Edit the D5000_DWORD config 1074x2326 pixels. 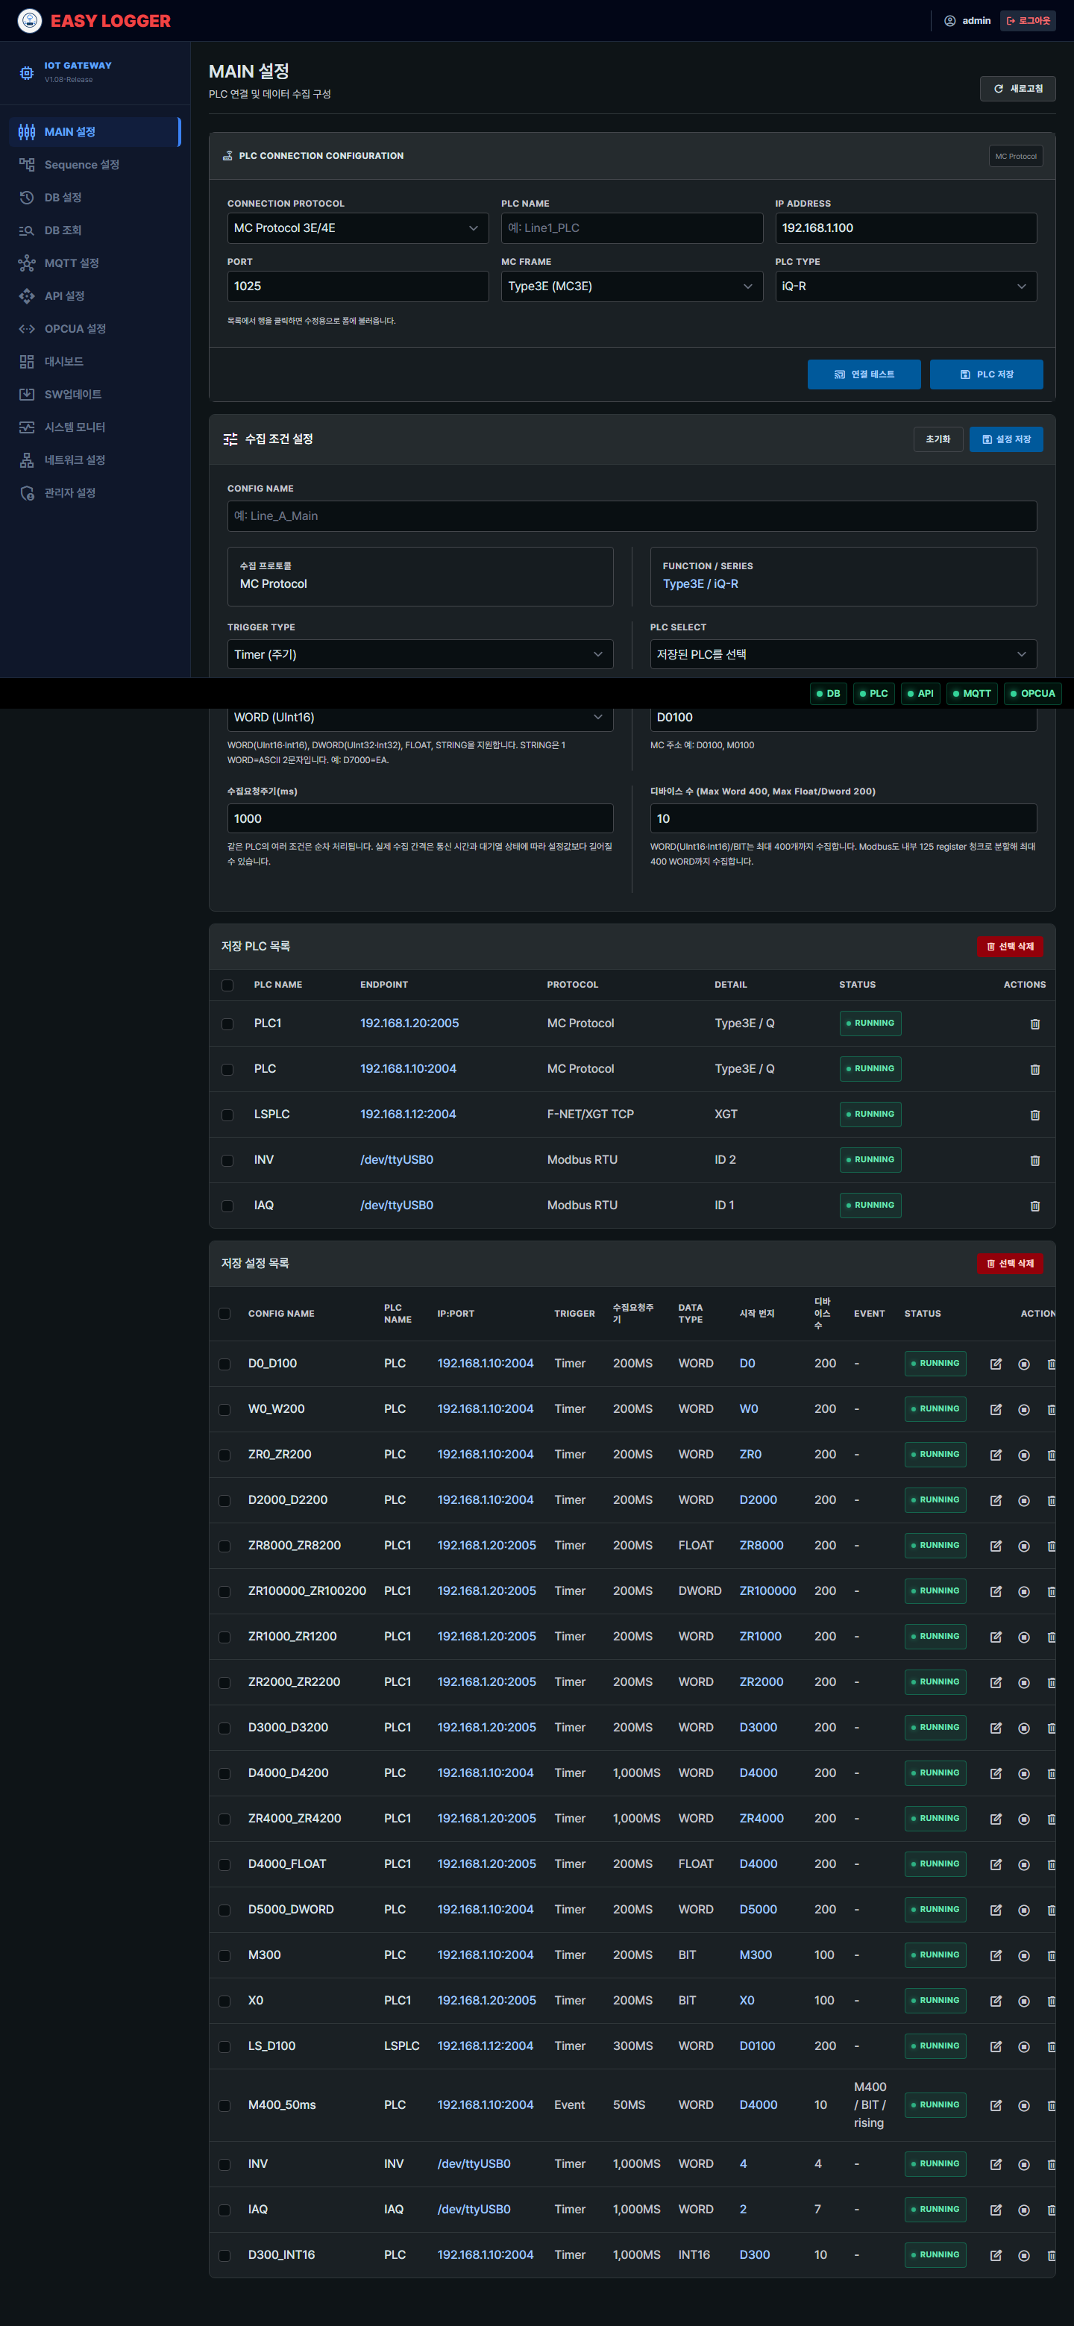(996, 1909)
